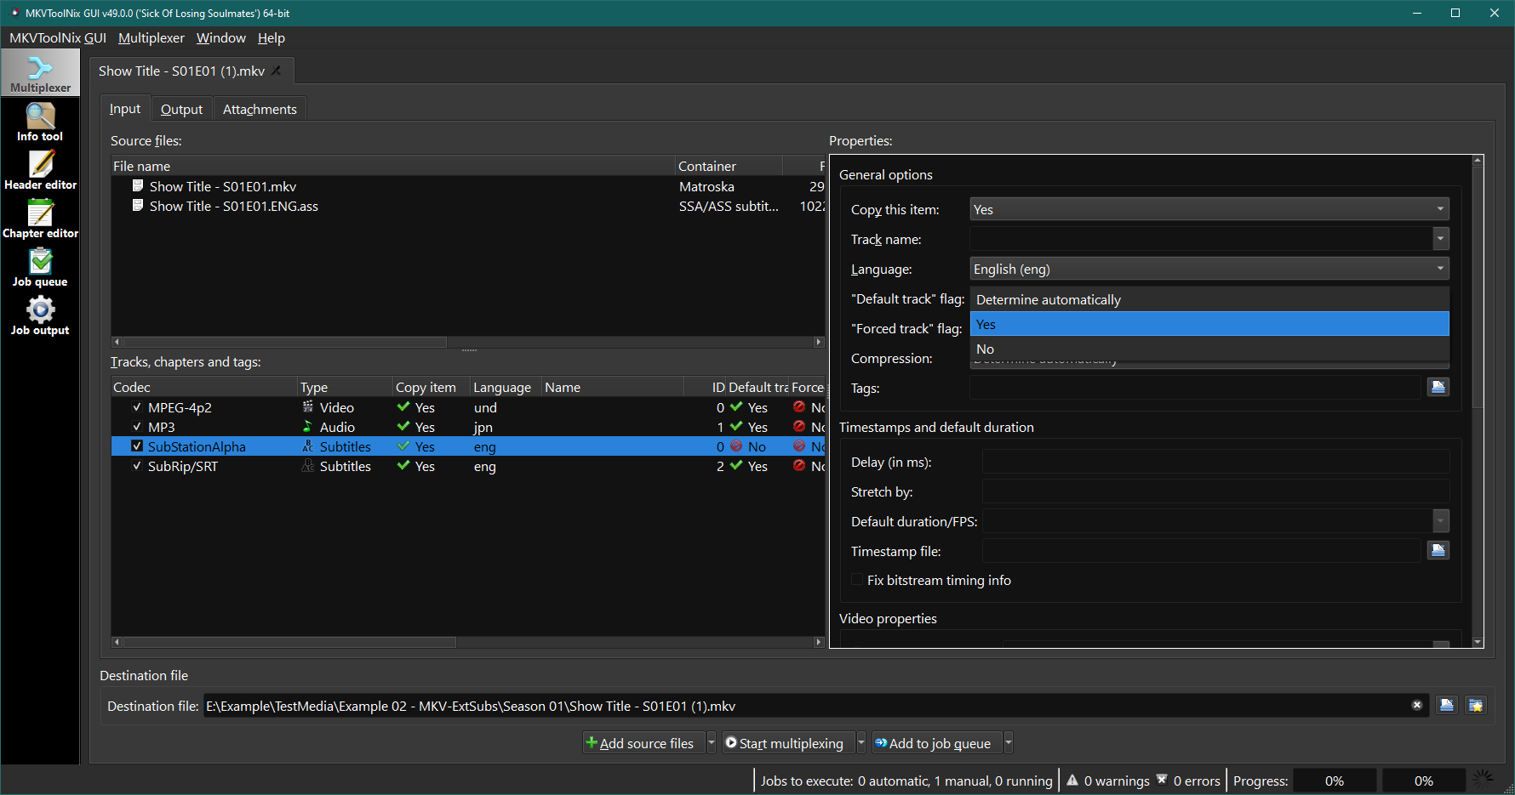This screenshot has width=1515, height=795.
Task: Click the errors status icon
Action: point(1162,780)
